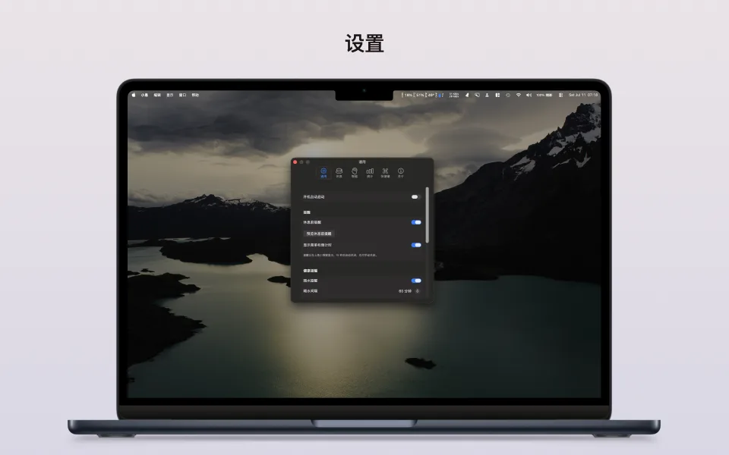This screenshot has width=729, height=455.
Task: Disable the drink water reminder toggle
Action: pyautogui.click(x=415, y=281)
